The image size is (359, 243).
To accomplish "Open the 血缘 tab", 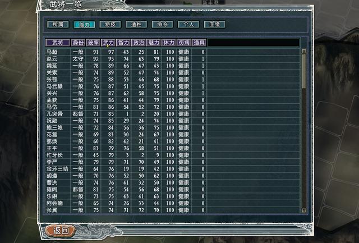I will (214, 24).
